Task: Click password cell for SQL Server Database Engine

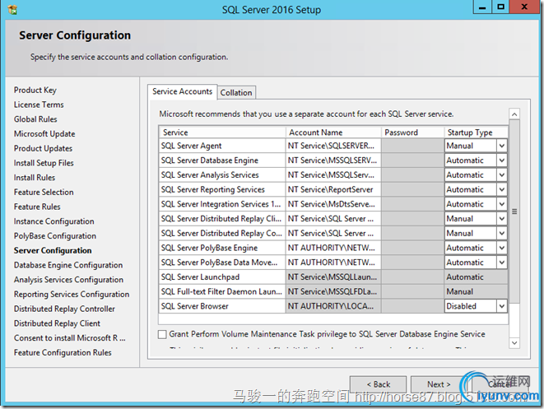Action: (412, 160)
